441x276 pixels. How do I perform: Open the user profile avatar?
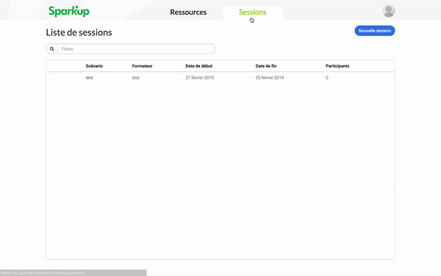[388, 11]
